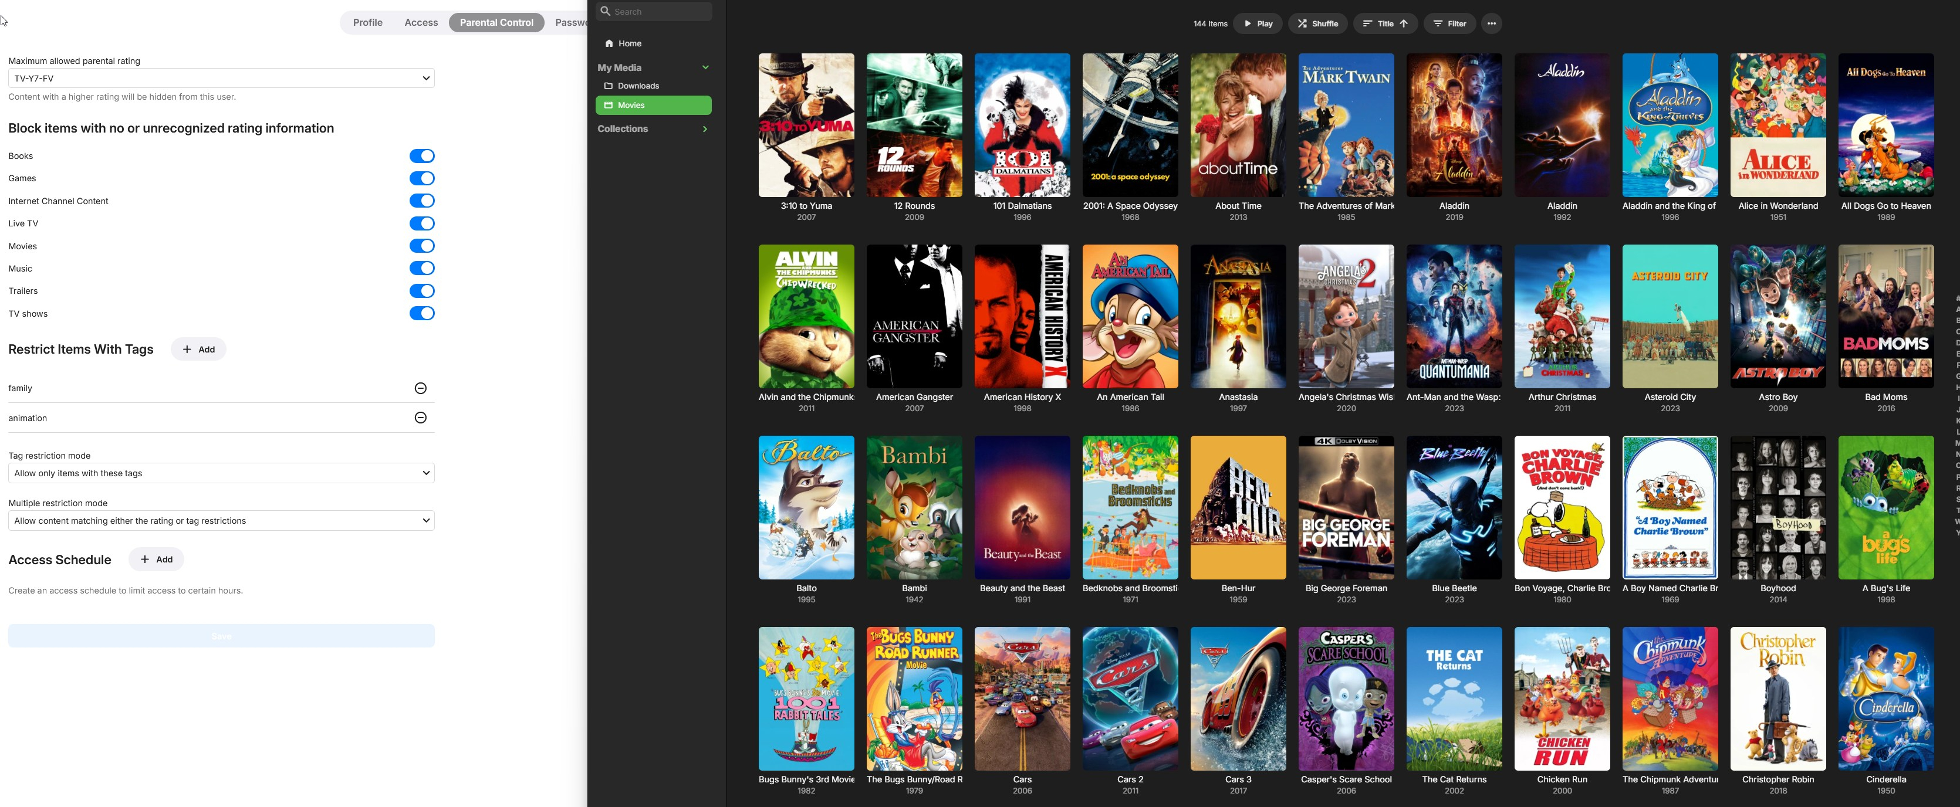The image size is (1960, 807).
Task: Go to Home in sidebar
Action: [x=628, y=43]
